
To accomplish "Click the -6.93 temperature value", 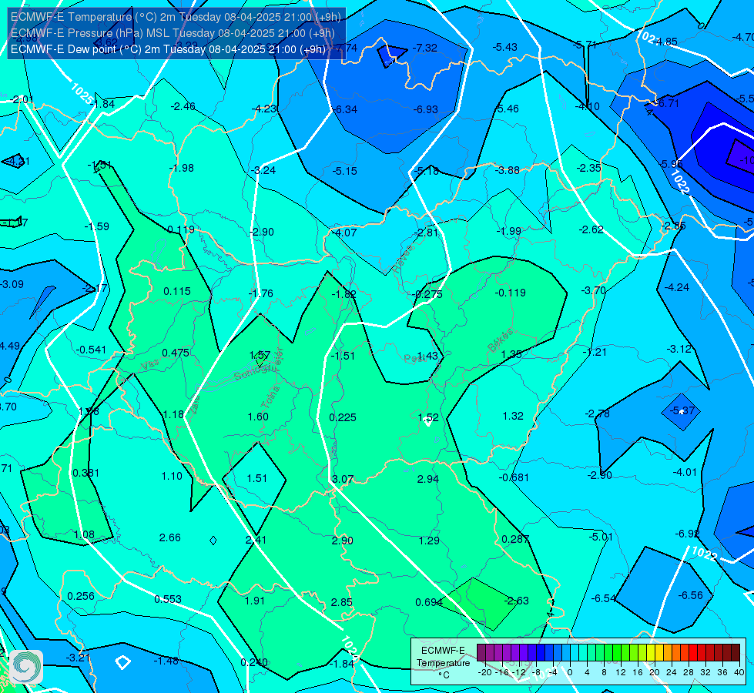I will [426, 109].
